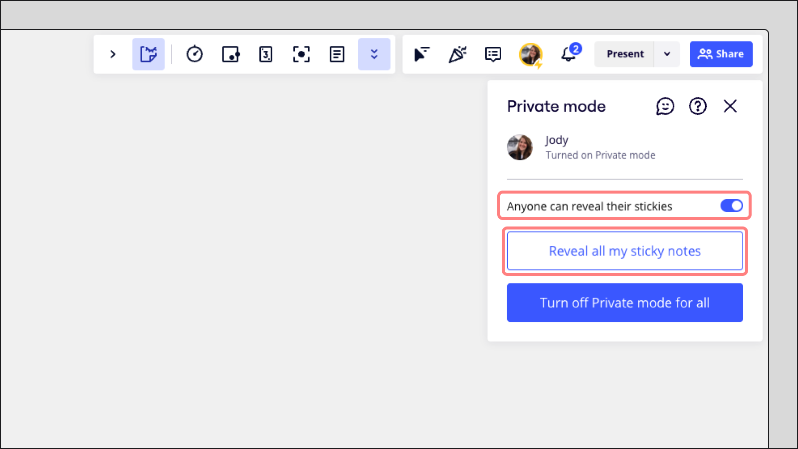Start presentation with Present button

point(624,54)
